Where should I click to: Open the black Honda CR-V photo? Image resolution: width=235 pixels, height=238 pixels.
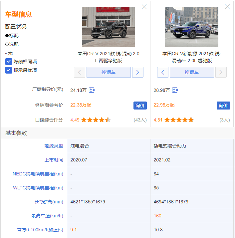click(x=109, y=27)
